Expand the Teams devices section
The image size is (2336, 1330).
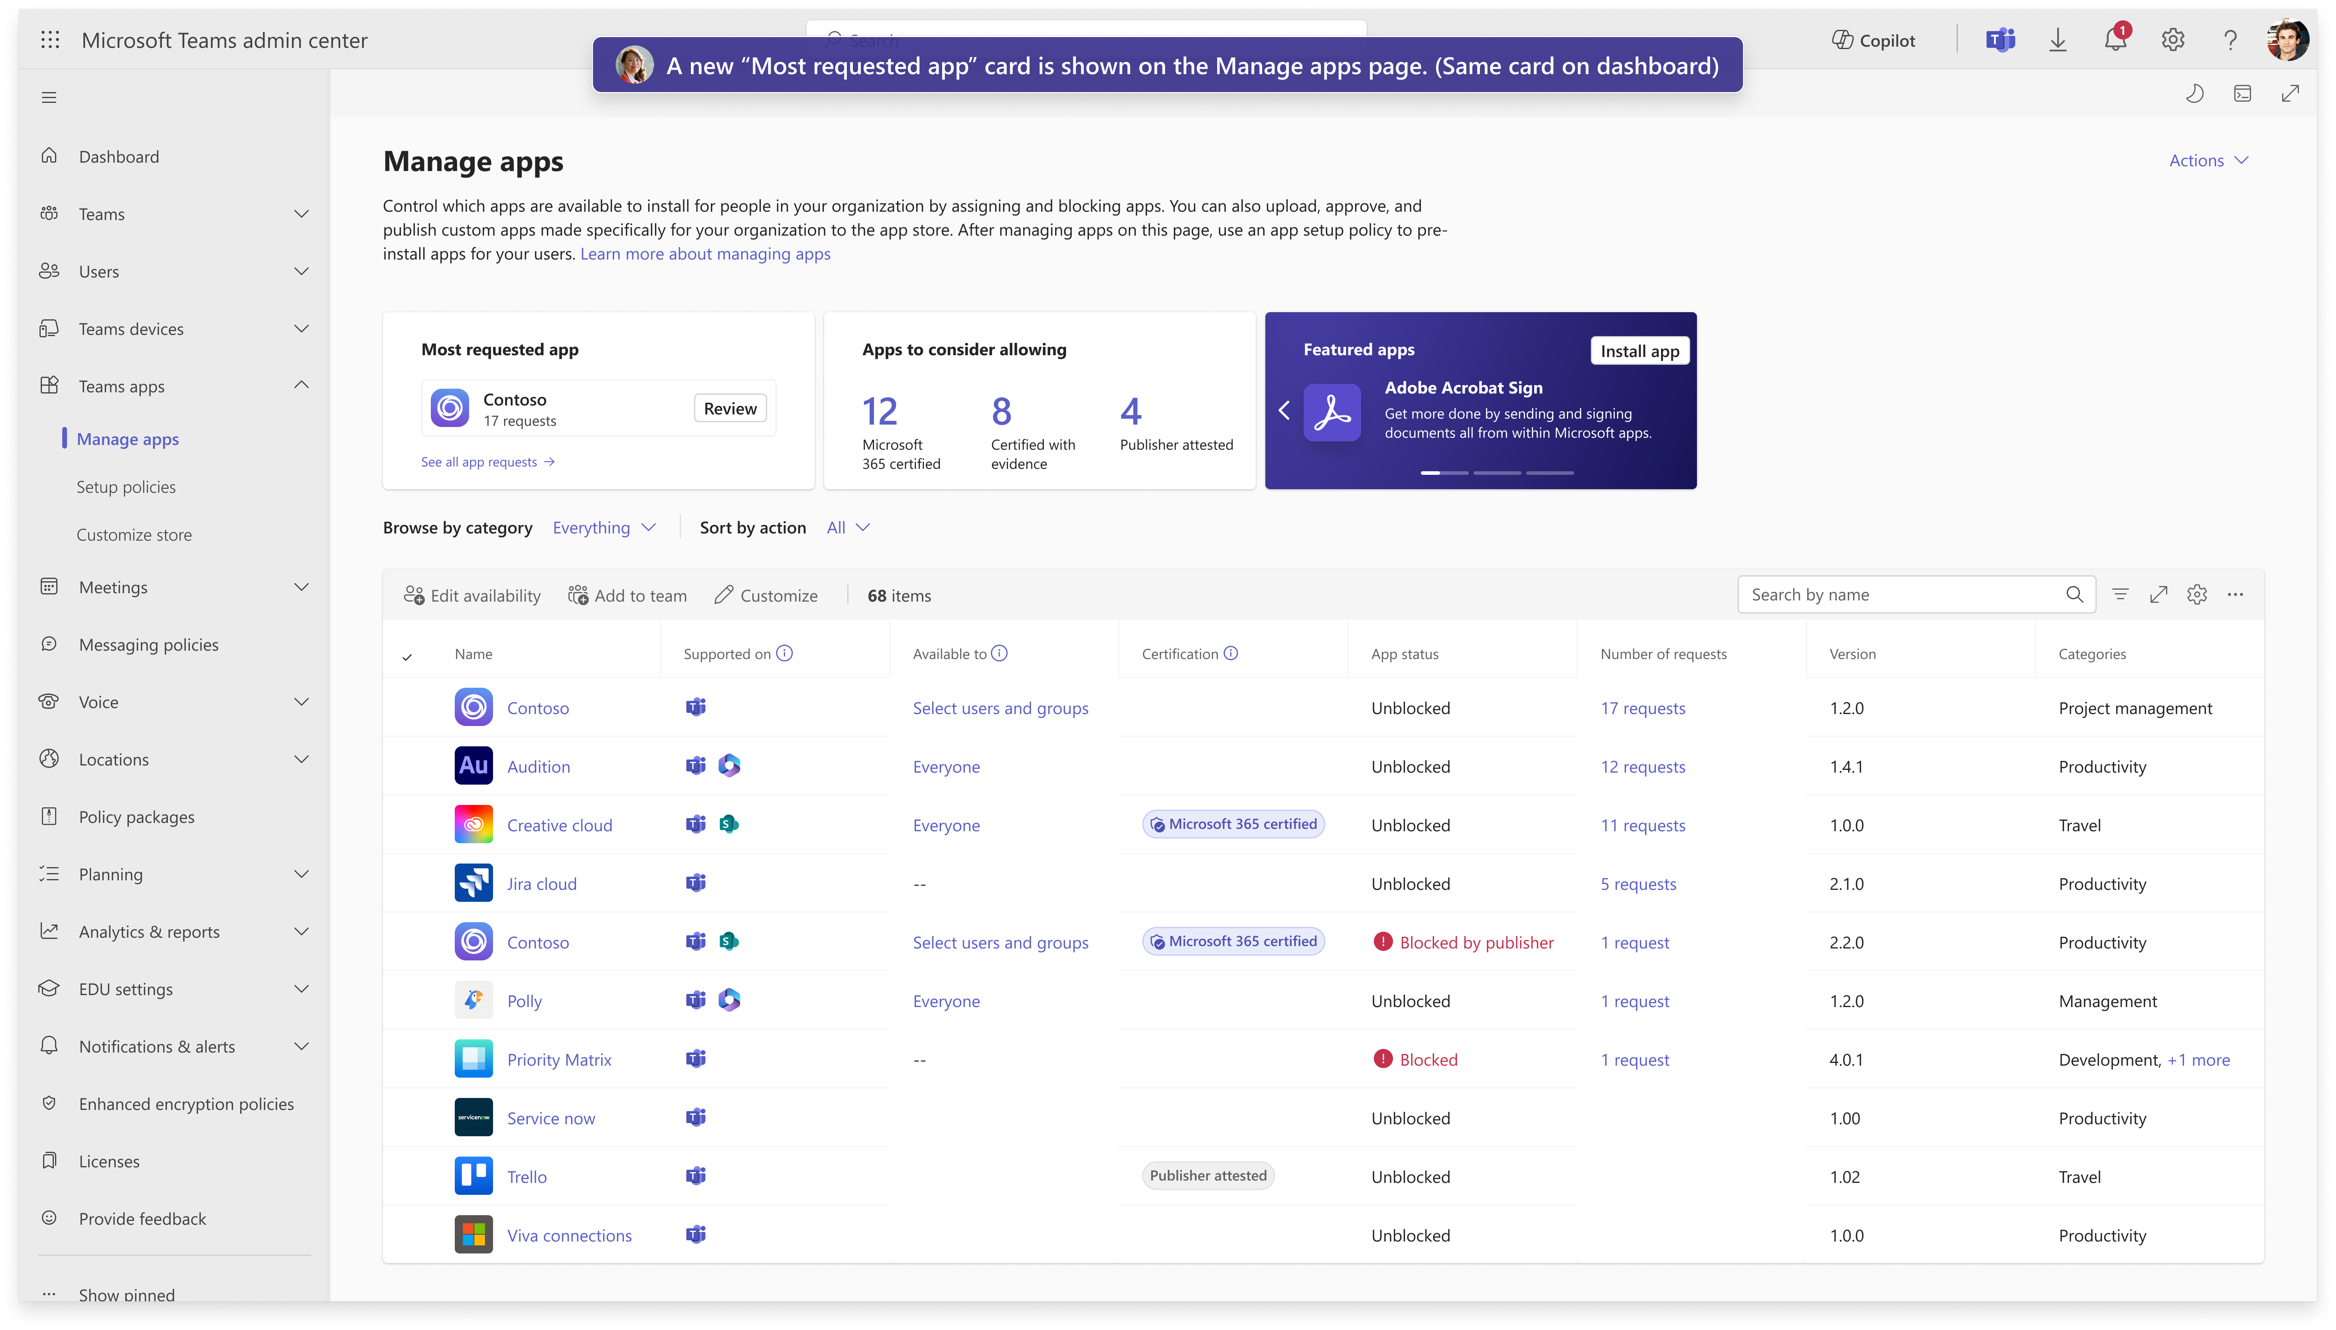coord(302,329)
